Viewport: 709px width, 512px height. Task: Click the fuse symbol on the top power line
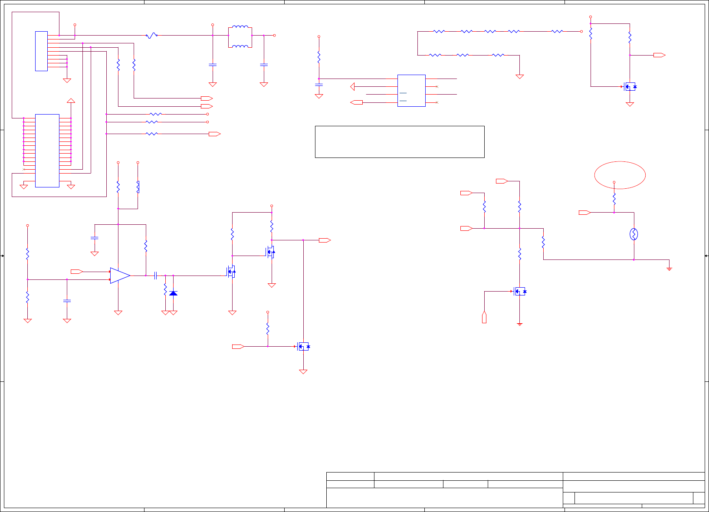tap(151, 36)
